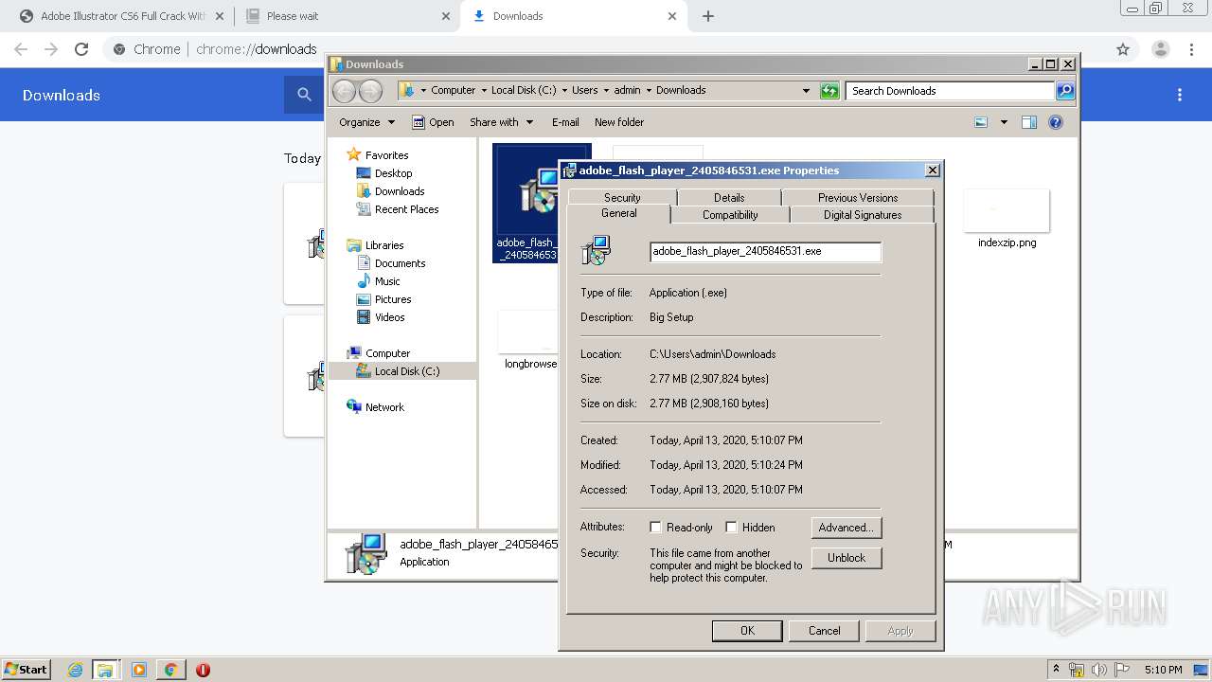Expand the arrow after admin in address bar
This screenshot has height=682, width=1212.
click(x=649, y=90)
